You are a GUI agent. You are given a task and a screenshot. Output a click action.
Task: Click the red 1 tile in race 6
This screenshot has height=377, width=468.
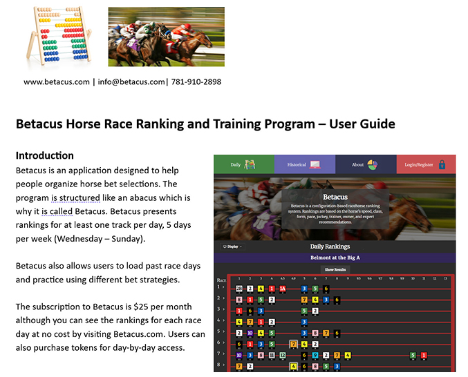pos(250,345)
